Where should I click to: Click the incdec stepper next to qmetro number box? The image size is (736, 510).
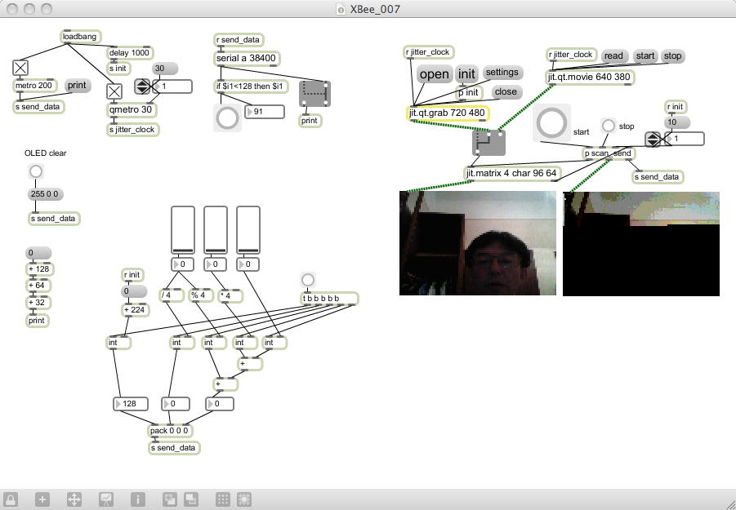click(142, 86)
